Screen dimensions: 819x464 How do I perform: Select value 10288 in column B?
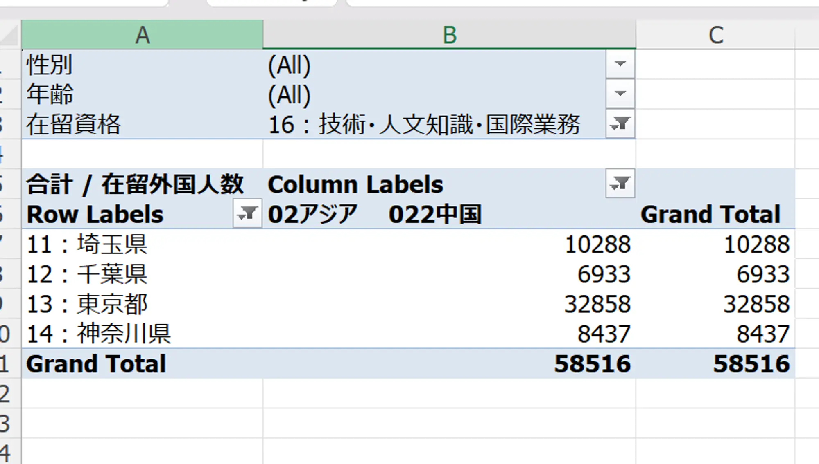point(449,244)
